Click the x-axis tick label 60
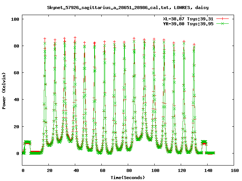 tap(102, 170)
